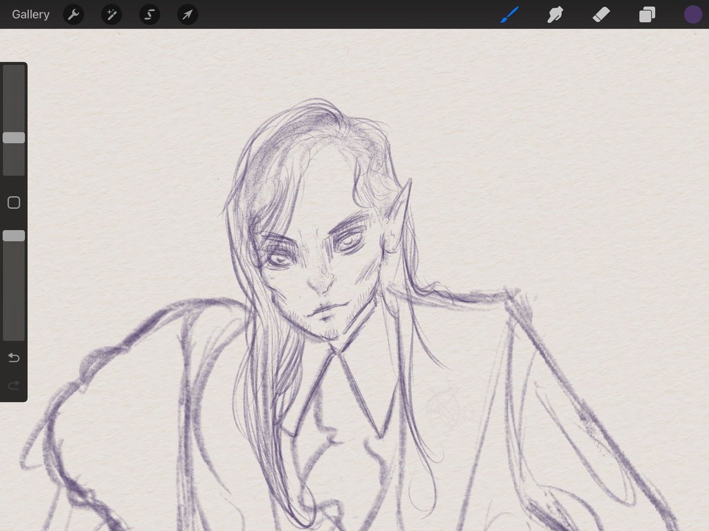
Task: Activate the Transform arrow tool
Action: tap(187, 15)
